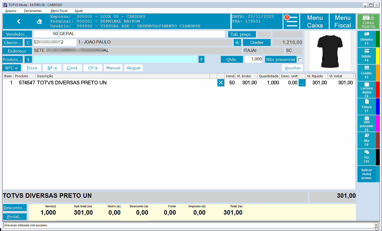382x231 pixels.
Task: Select Carteira digital F6 payment
Action: click(367, 89)
